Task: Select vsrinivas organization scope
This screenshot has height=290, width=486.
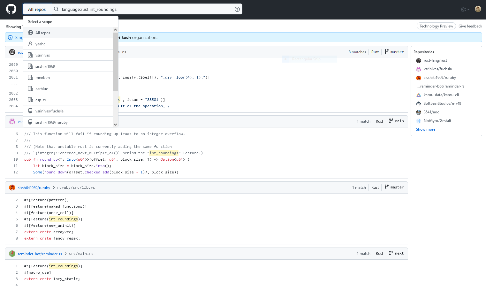Action: click(x=68, y=55)
